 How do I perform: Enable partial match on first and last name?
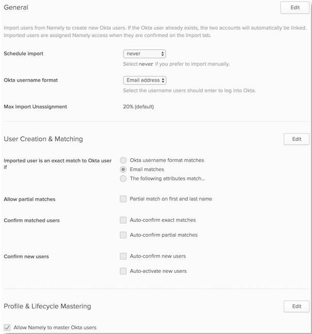pyautogui.click(x=123, y=199)
